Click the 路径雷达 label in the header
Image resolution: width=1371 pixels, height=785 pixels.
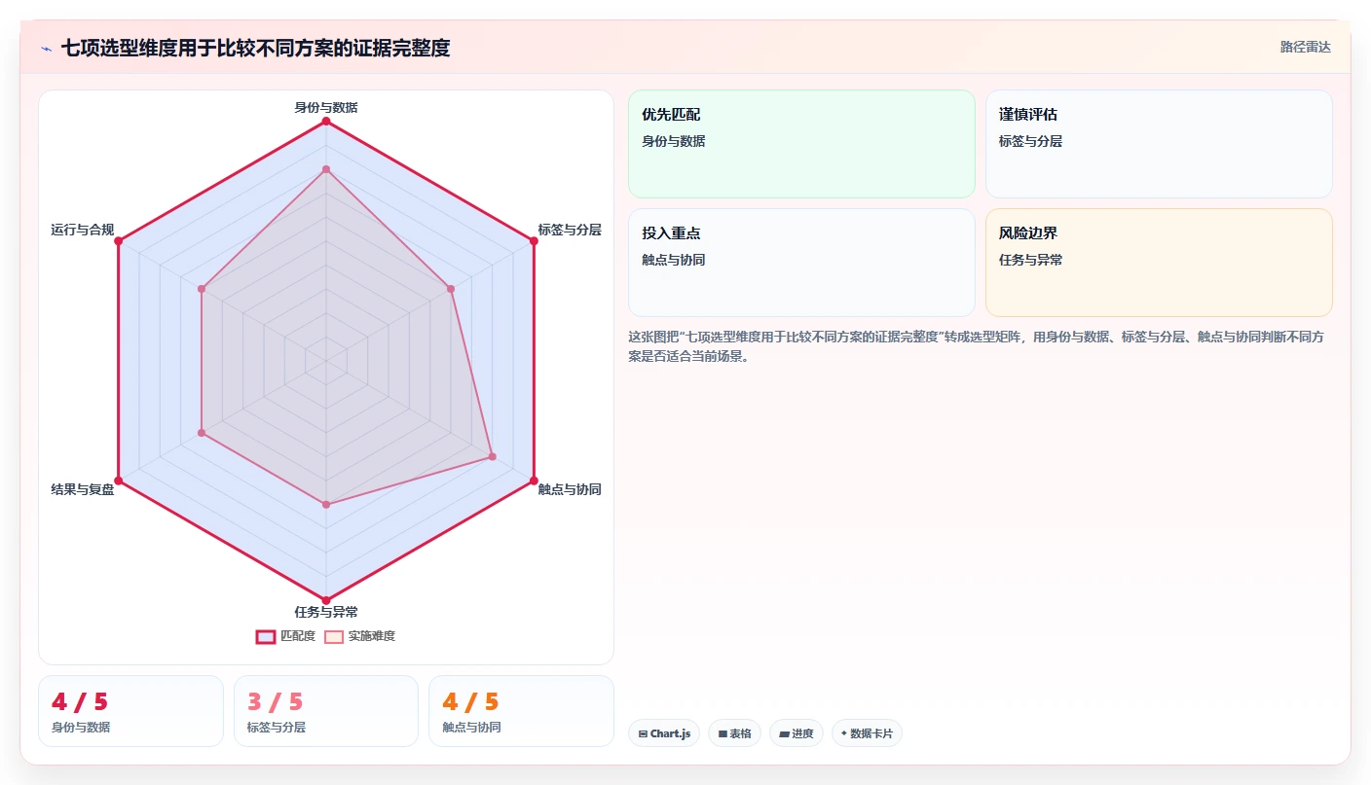tap(1305, 47)
